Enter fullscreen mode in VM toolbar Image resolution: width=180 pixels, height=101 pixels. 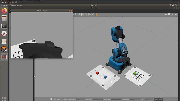coord(16,2)
